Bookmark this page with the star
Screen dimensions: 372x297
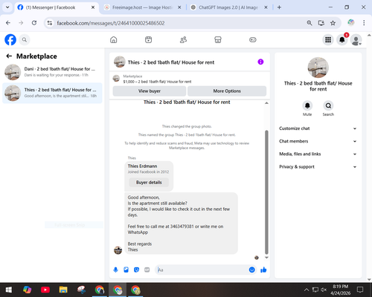coord(333,23)
